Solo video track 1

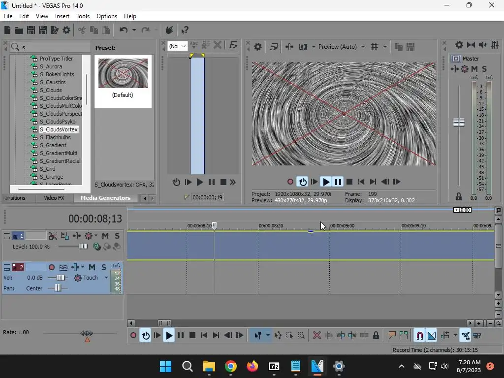[117, 236]
